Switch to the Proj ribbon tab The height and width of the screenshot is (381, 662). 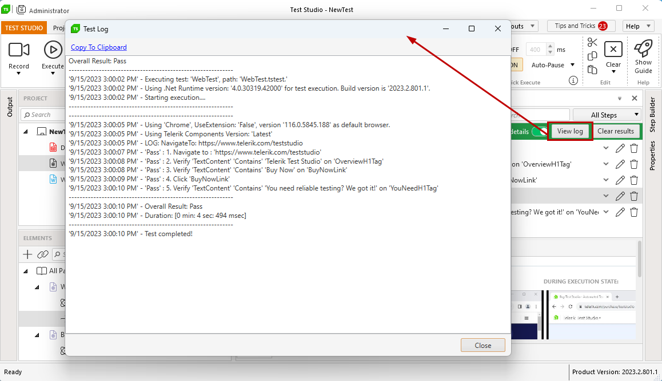coord(59,28)
